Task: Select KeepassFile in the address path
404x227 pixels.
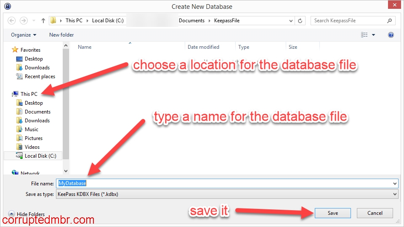Action: [x=227, y=21]
